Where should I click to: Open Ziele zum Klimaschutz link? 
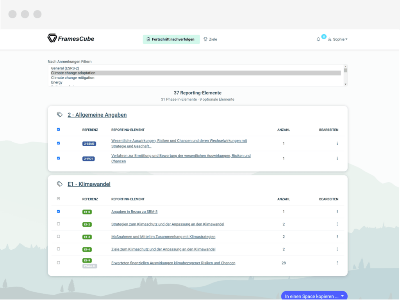(x=163, y=249)
